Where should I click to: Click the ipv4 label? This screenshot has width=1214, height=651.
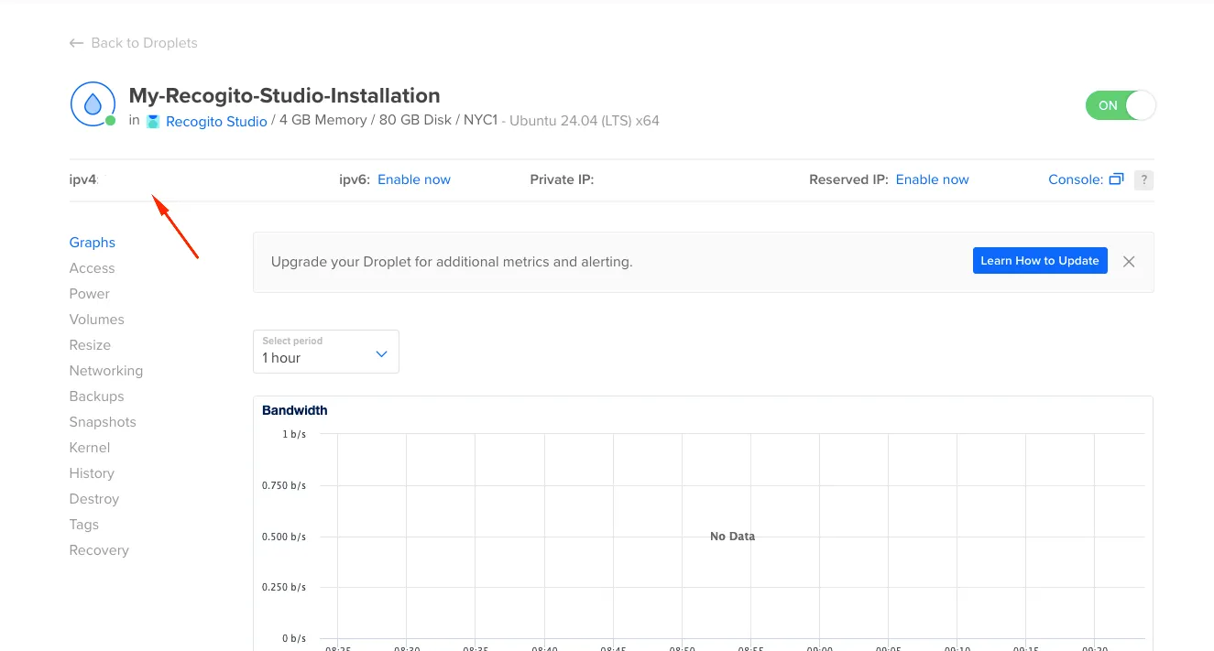[83, 179]
